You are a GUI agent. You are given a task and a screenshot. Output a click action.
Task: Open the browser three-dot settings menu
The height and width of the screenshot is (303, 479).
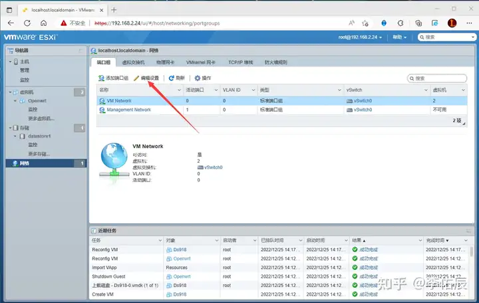point(469,23)
